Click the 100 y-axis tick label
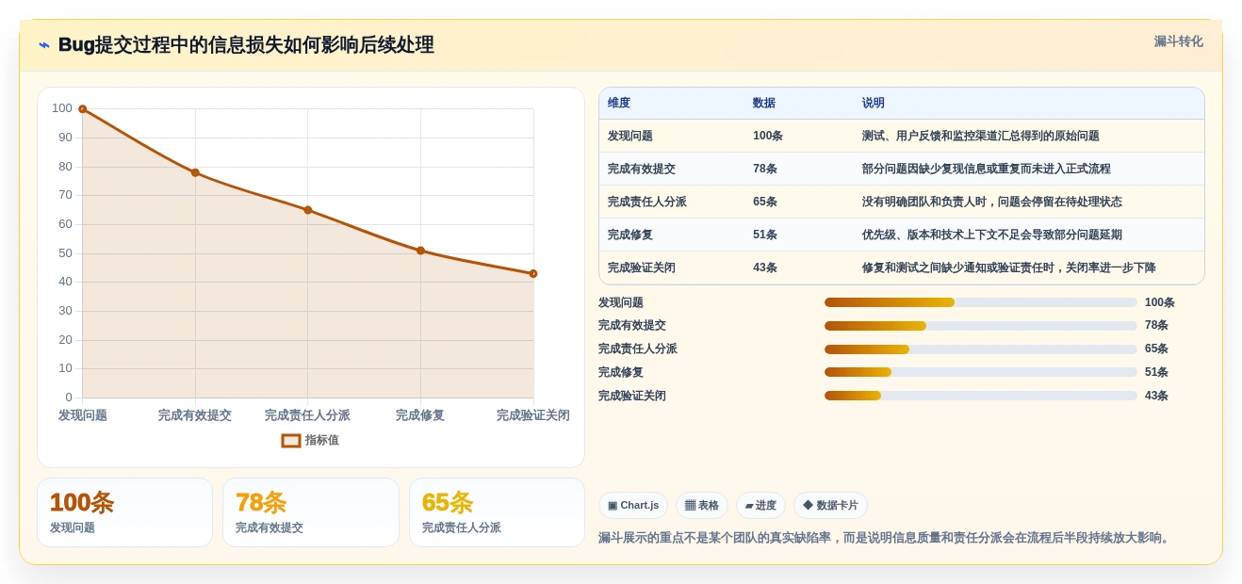This screenshot has height=584, width=1242. tap(62, 108)
